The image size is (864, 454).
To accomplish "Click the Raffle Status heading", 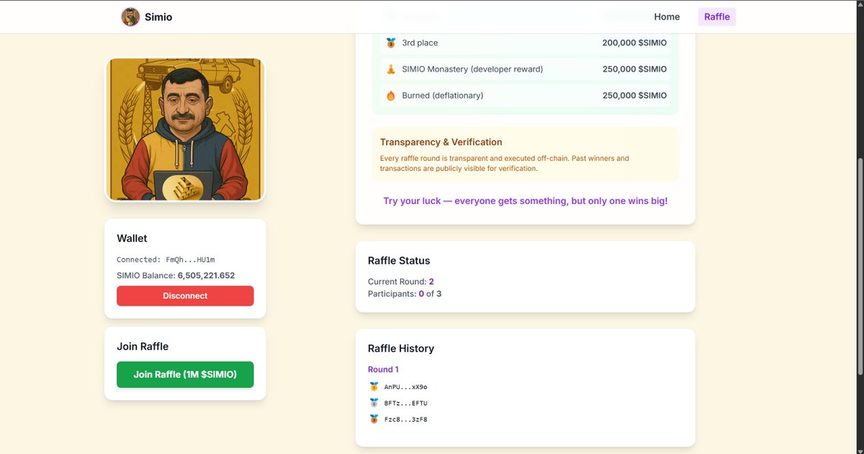I will (399, 261).
